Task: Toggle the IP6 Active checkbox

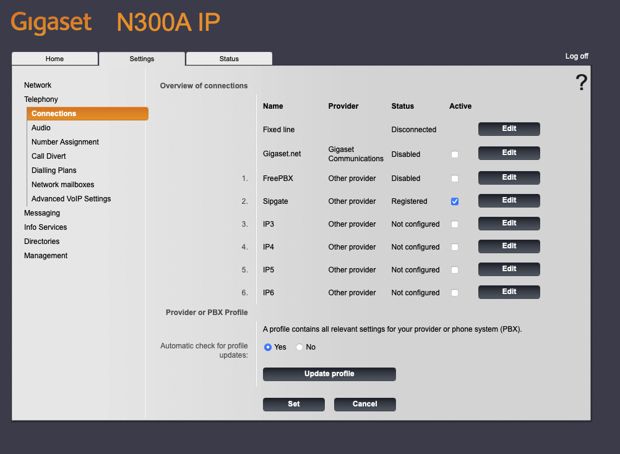Action: point(455,293)
